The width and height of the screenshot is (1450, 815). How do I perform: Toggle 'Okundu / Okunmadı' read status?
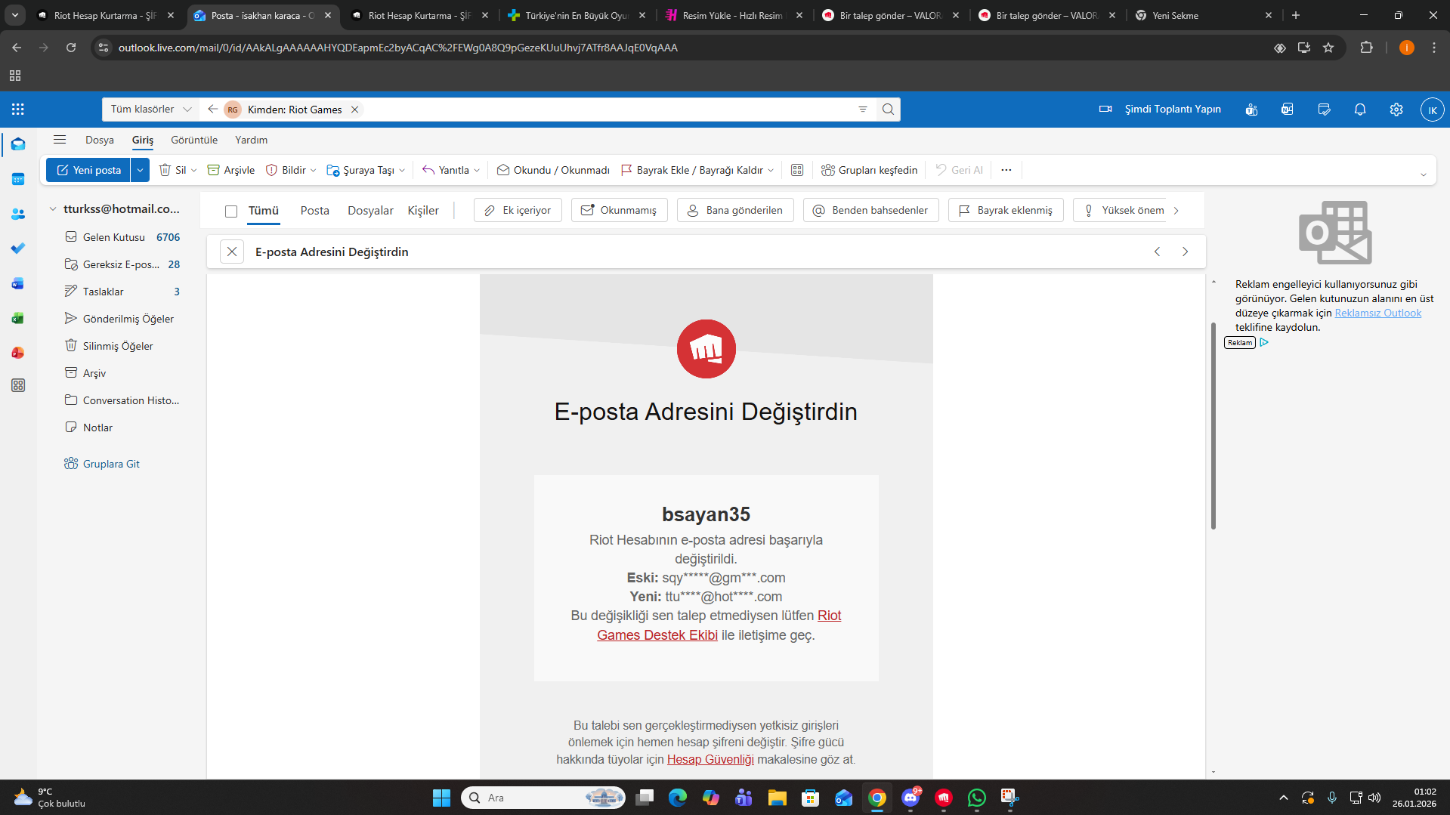point(553,170)
